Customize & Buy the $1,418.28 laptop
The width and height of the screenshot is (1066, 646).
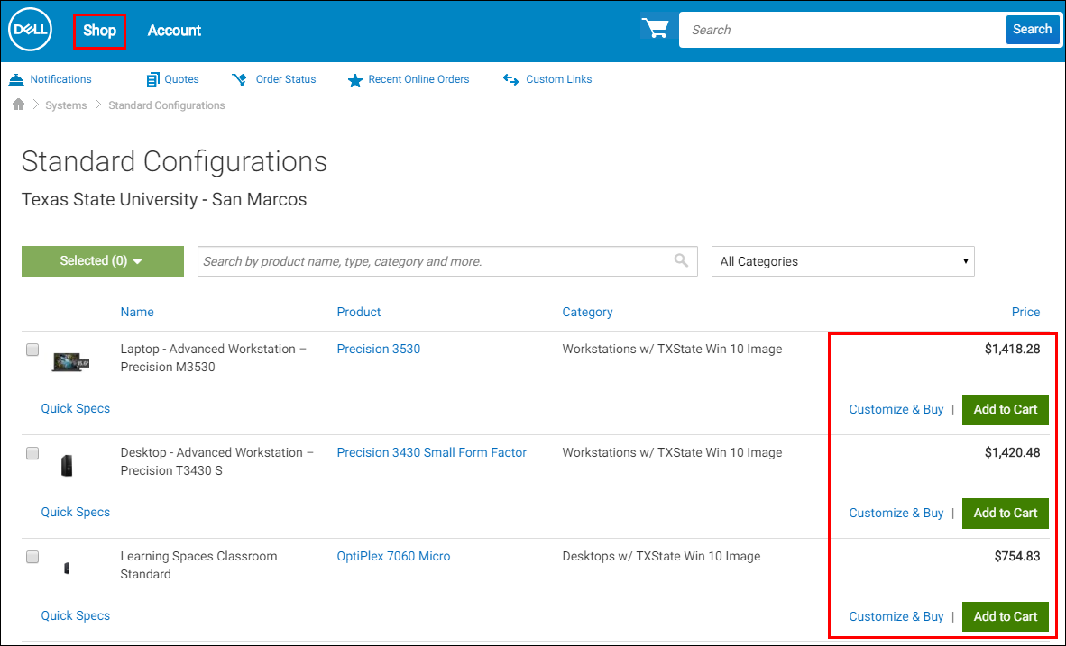[896, 410]
